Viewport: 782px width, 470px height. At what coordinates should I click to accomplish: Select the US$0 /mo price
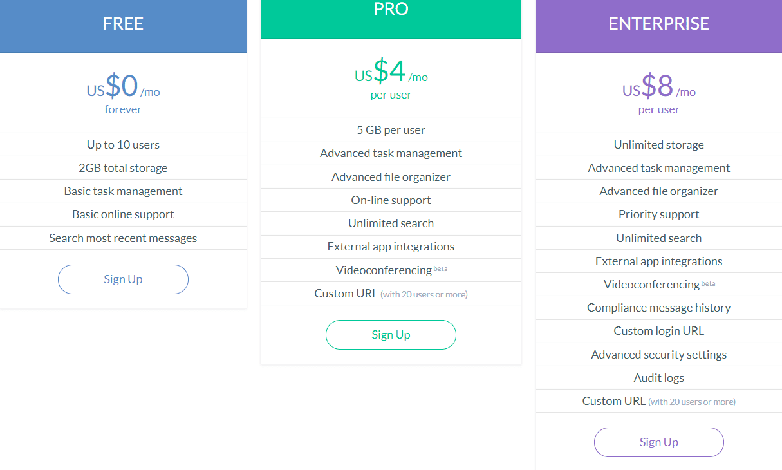pos(123,85)
